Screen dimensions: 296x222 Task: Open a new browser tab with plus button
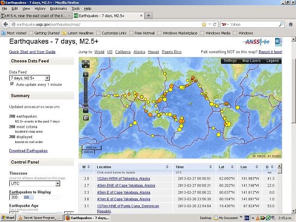149,15
